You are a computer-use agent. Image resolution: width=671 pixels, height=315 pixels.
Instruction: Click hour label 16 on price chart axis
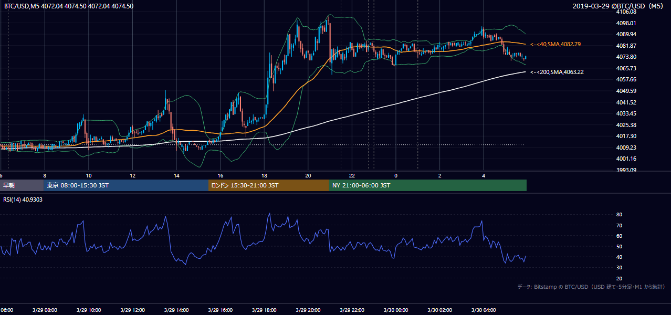coord(220,175)
